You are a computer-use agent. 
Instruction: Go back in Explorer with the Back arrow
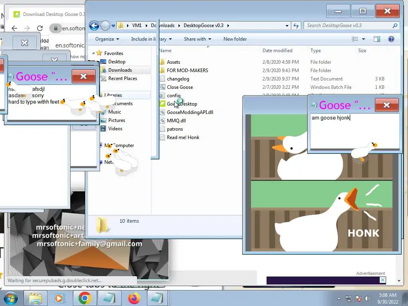(94, 25)
